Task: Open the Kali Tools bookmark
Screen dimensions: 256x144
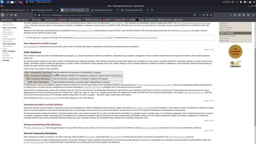Action: tap(35, 20)
